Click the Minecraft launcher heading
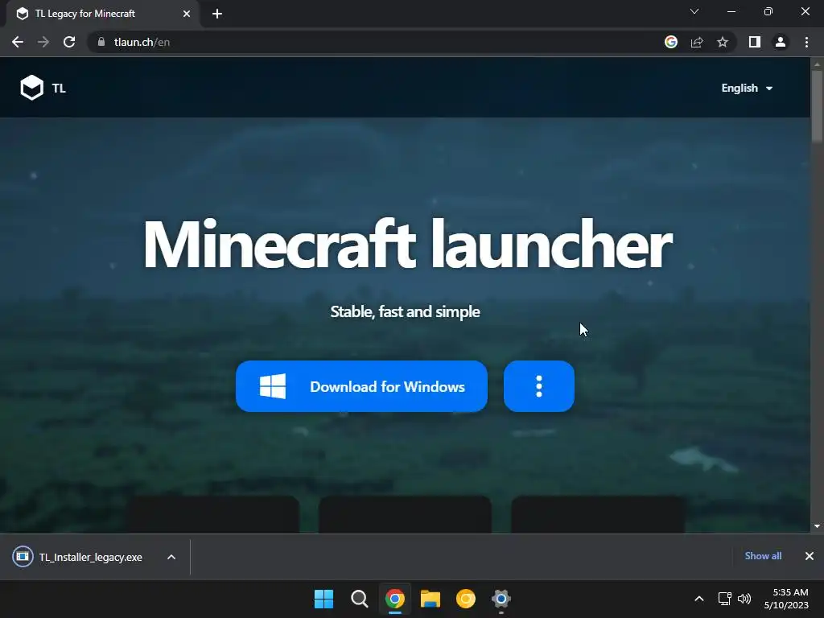This screenshot has width=824, height=618. tap(408, 245)
